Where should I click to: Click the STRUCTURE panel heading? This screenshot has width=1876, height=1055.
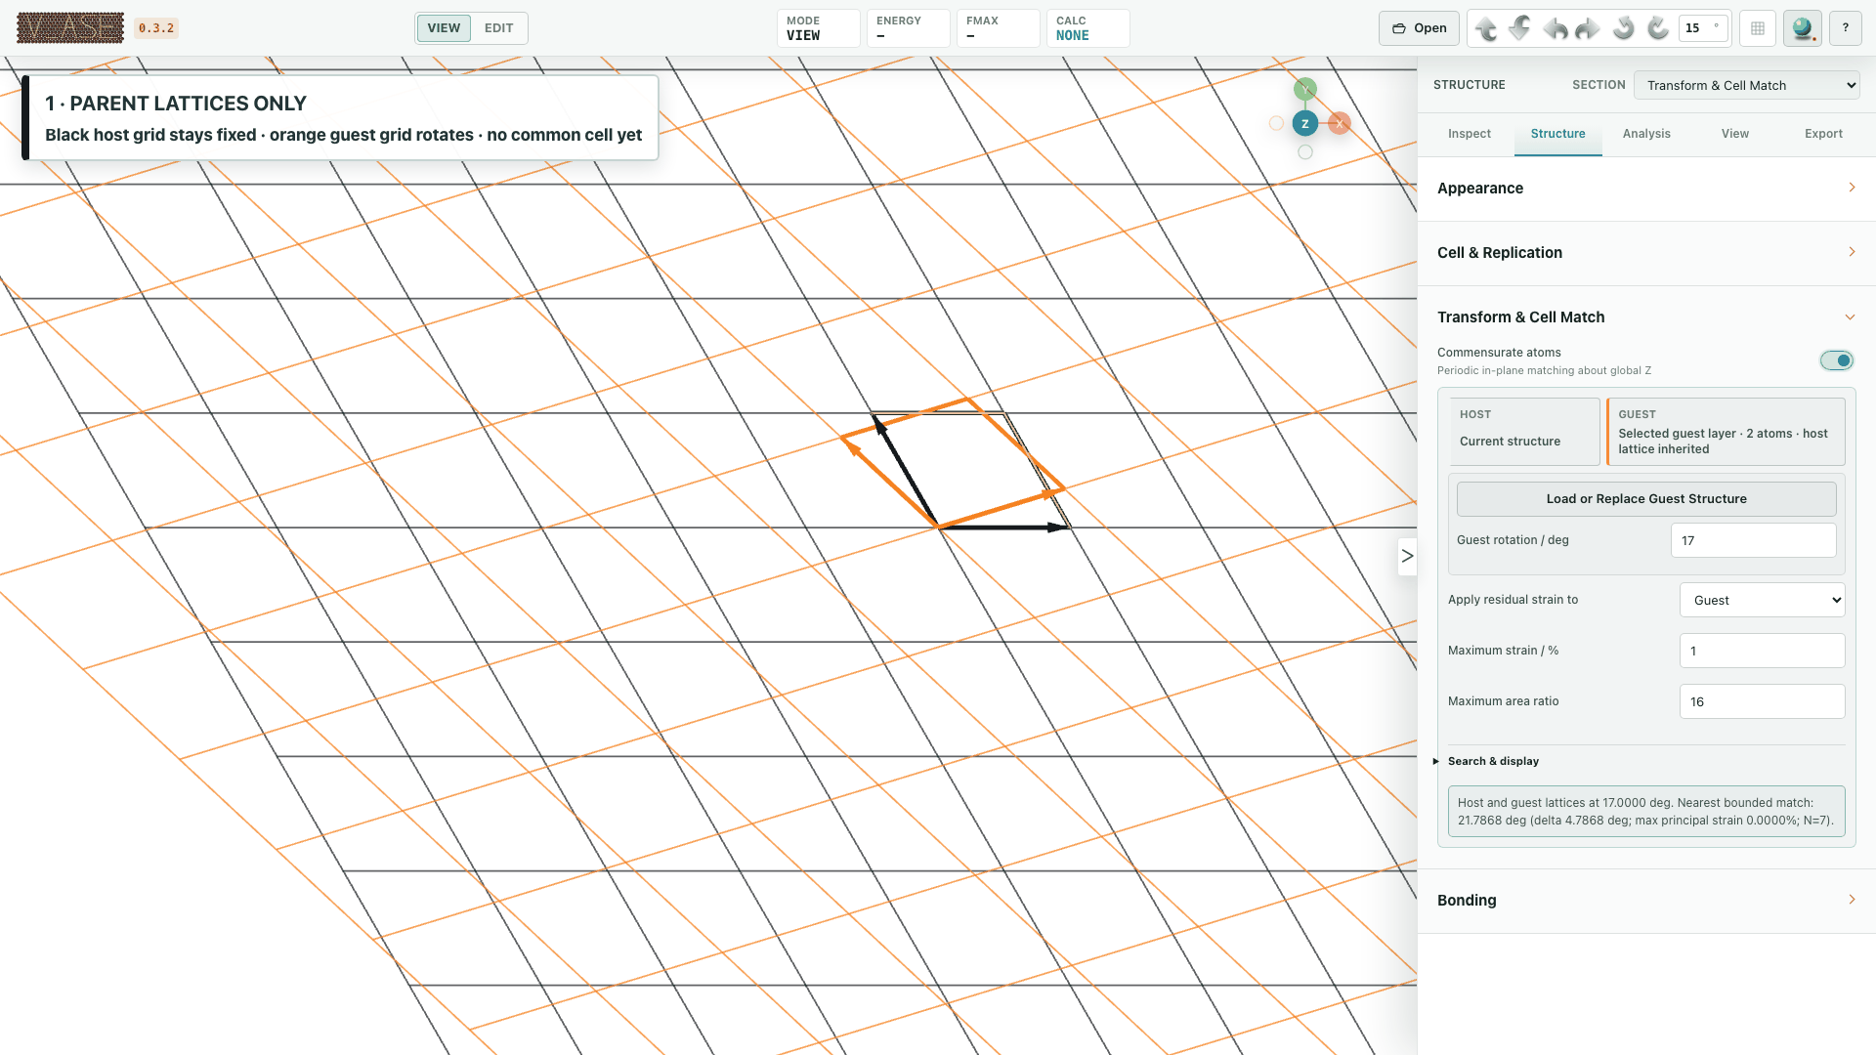click(x=1469, y=85)
